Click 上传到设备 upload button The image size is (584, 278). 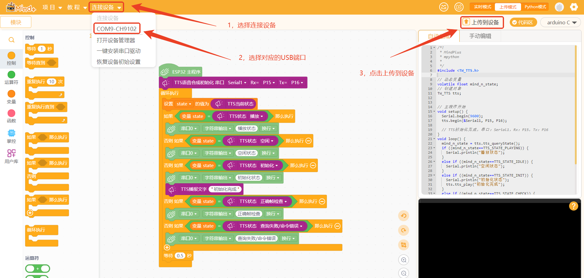pyautogui.click(x=482, y=22)
